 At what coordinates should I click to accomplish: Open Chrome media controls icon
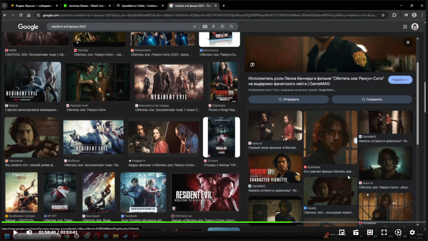tap(406, 15)
